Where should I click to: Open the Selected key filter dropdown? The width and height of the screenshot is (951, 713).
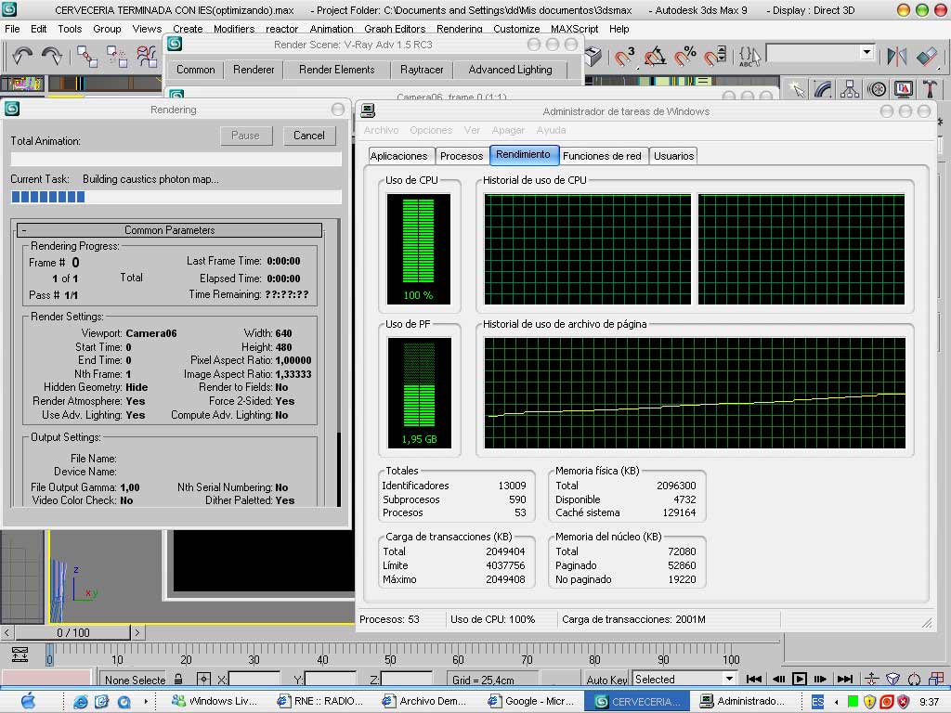click(729, 680)
